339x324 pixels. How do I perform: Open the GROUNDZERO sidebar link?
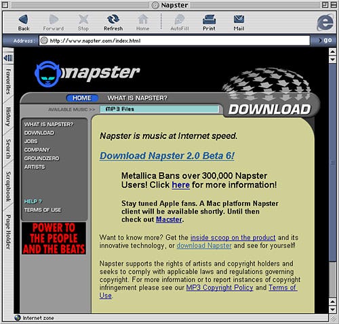pyautogui.click(x=41, y=158)
